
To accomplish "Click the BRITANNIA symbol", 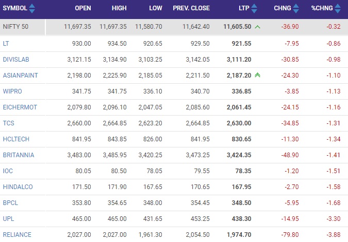I will [18, 155].
